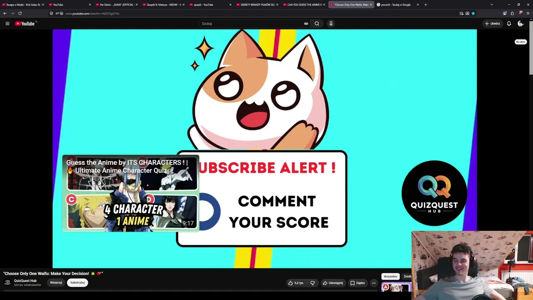The height and width of the screenshot is (300, 533).
Task: Open the browser application menu
Action: (x=528, y=13)
